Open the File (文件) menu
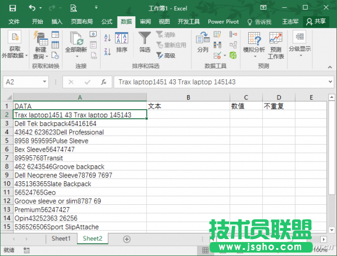The width and height of the screenshot is (337, 256). coord(14,22)
